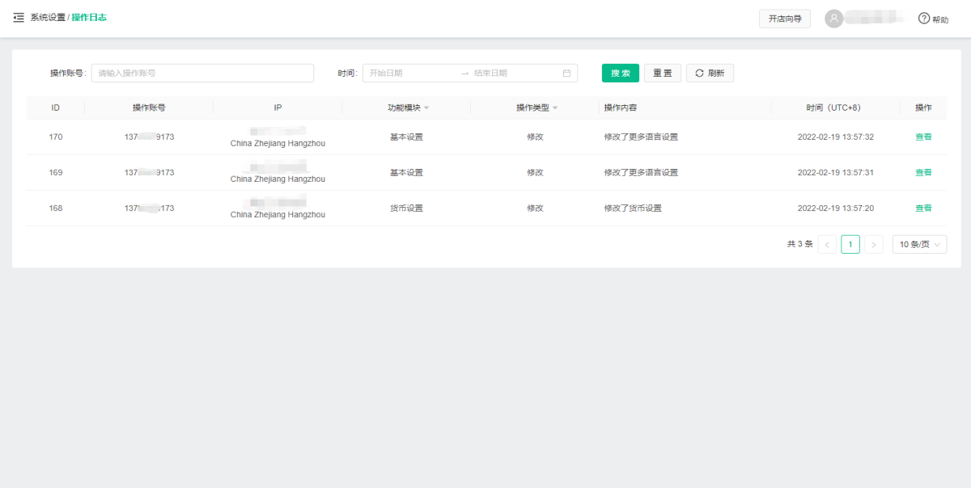View details of log ID 168

923,208
